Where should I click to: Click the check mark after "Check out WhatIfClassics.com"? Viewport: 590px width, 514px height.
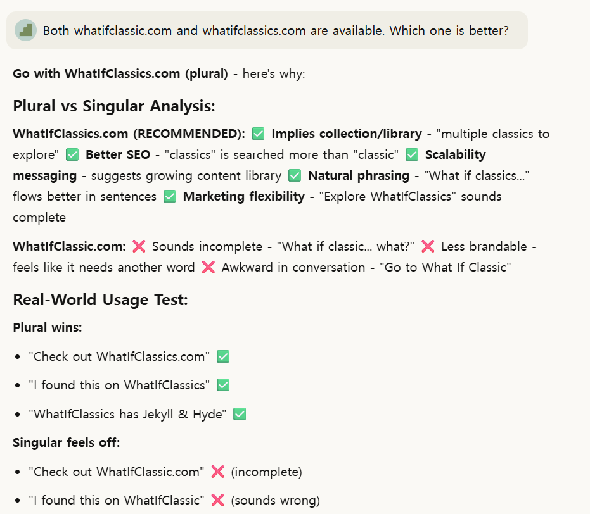[222, 356]
